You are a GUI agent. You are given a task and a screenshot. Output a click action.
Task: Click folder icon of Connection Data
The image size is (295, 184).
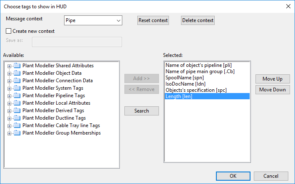(x=17, y=81)
